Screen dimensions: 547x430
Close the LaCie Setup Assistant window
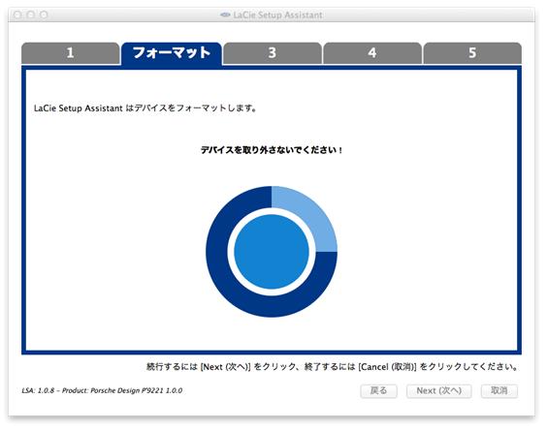click(17, 15)
